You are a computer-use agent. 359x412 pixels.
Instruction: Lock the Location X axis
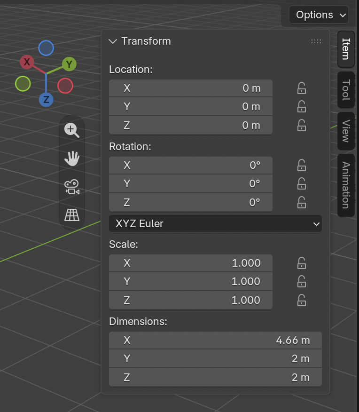302,88
